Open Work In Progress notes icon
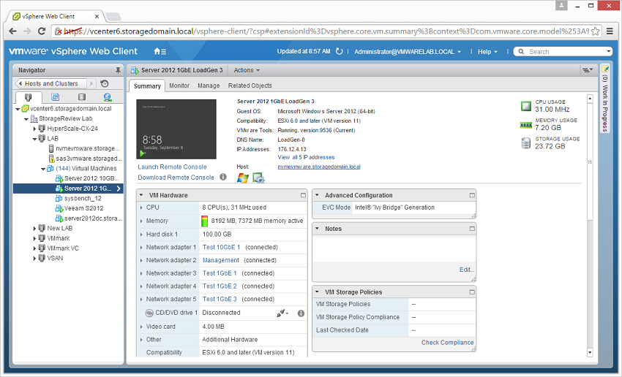This screenshot has height=377, width=622. click(605, 69)
